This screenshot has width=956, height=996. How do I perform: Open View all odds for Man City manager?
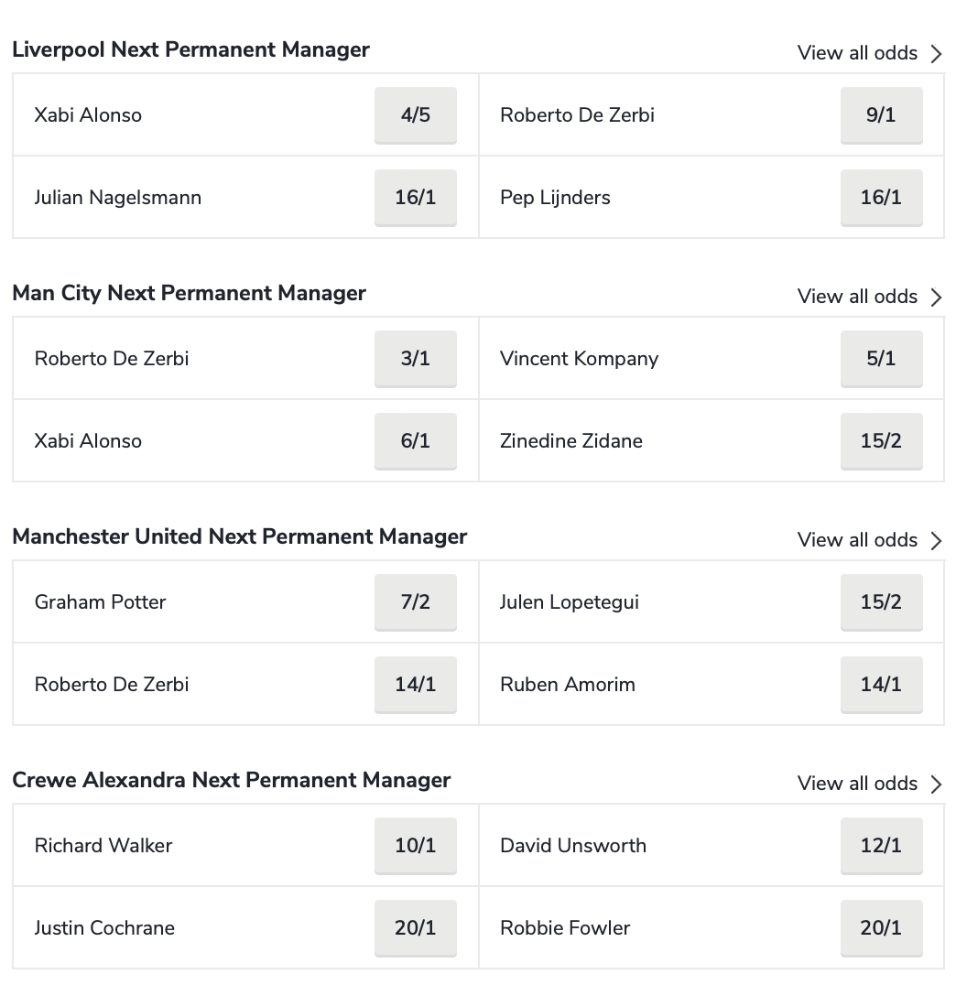pyautogui.click(x=857, y=296)
